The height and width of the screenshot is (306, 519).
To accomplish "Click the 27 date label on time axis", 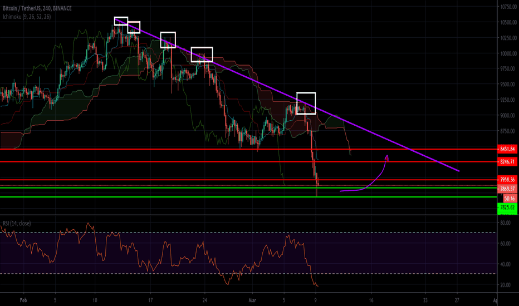I will tap(457, 300).
